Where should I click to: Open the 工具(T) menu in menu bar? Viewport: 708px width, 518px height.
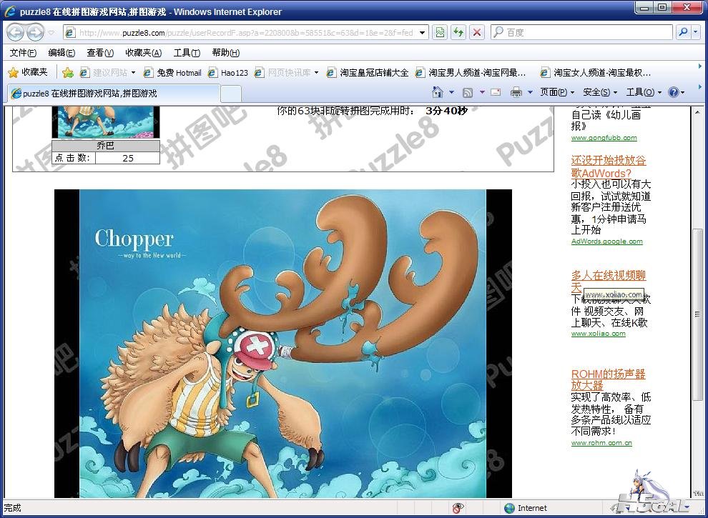(x=187, y=53)
